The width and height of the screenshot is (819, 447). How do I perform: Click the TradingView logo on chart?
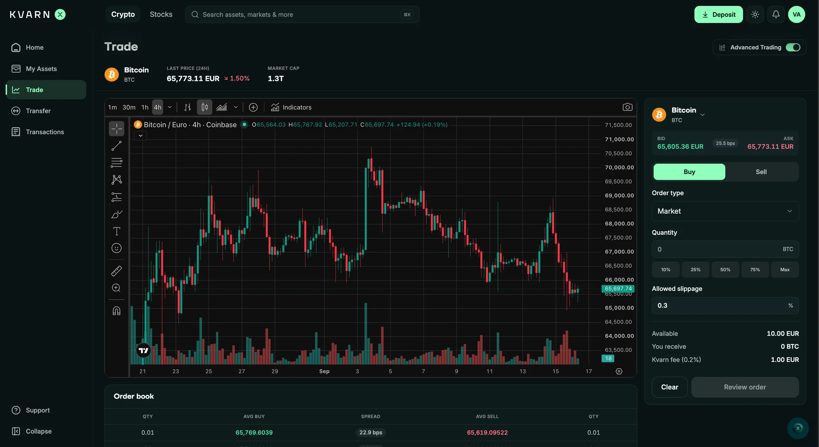143,350
